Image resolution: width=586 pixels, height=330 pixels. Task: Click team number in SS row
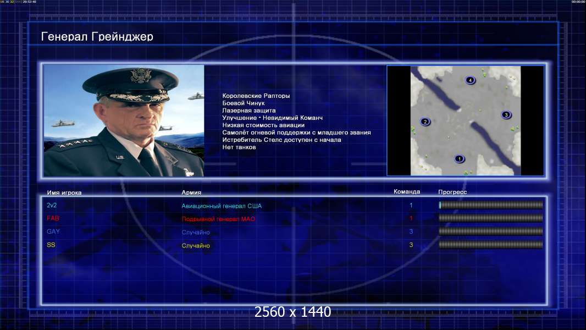pos(411,245)
